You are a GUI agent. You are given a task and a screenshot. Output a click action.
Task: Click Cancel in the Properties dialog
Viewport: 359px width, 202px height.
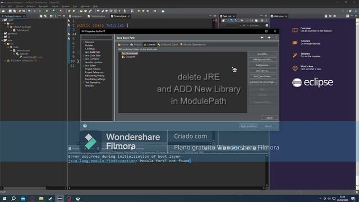coord(268,126)
